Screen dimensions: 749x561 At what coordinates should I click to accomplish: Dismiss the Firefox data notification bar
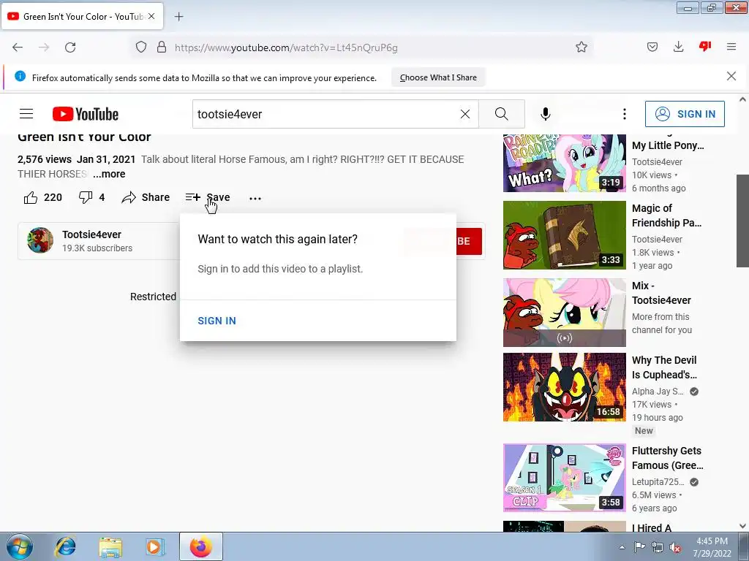click(731, 76)
